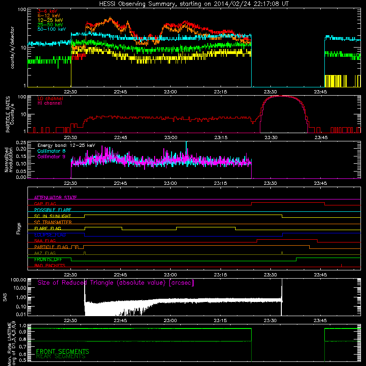Click the Normalized modulation axis label
366x366 pixels.
[9, 160]
